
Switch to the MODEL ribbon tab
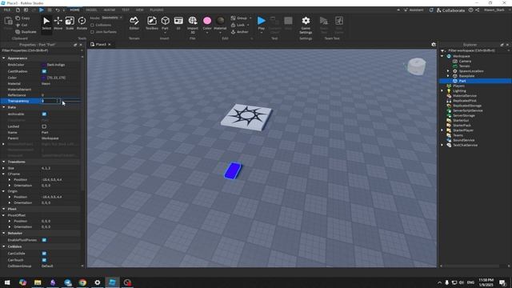coord(91,10)
